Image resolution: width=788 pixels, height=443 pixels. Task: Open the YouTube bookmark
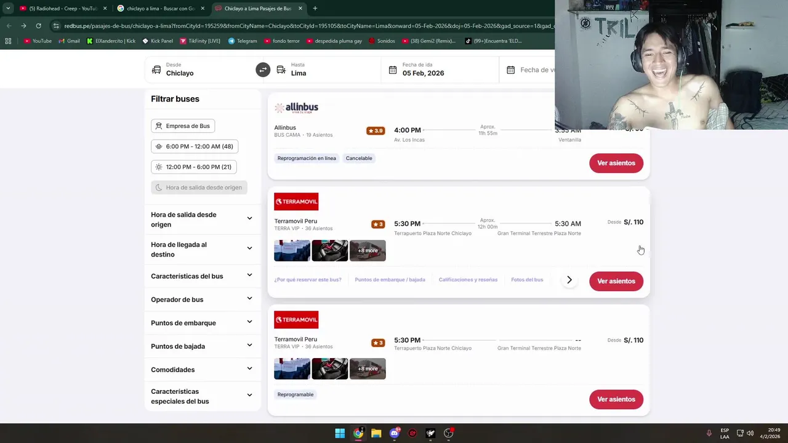click(38, 41)
